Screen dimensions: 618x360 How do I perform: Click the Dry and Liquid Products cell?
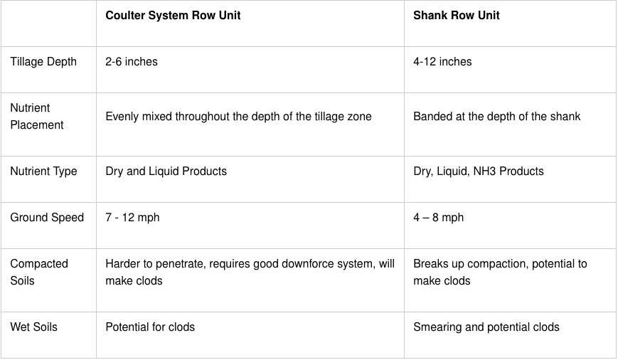pyautogui.click(x=166, y=171)
